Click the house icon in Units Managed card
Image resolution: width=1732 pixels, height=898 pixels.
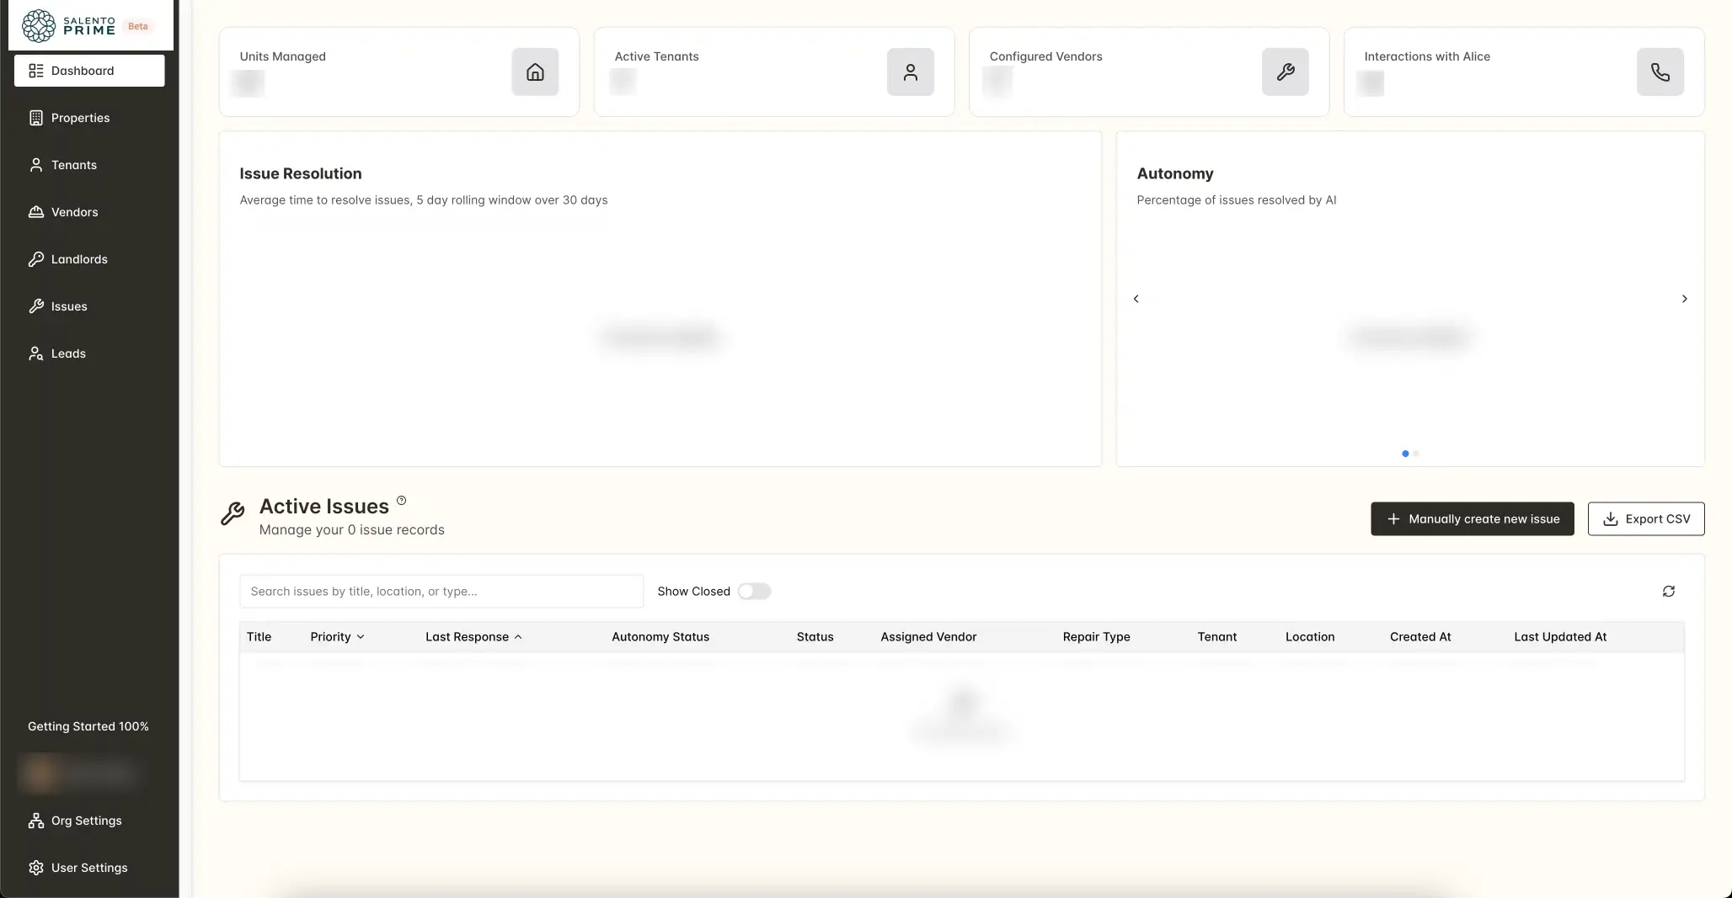[535, 72]
